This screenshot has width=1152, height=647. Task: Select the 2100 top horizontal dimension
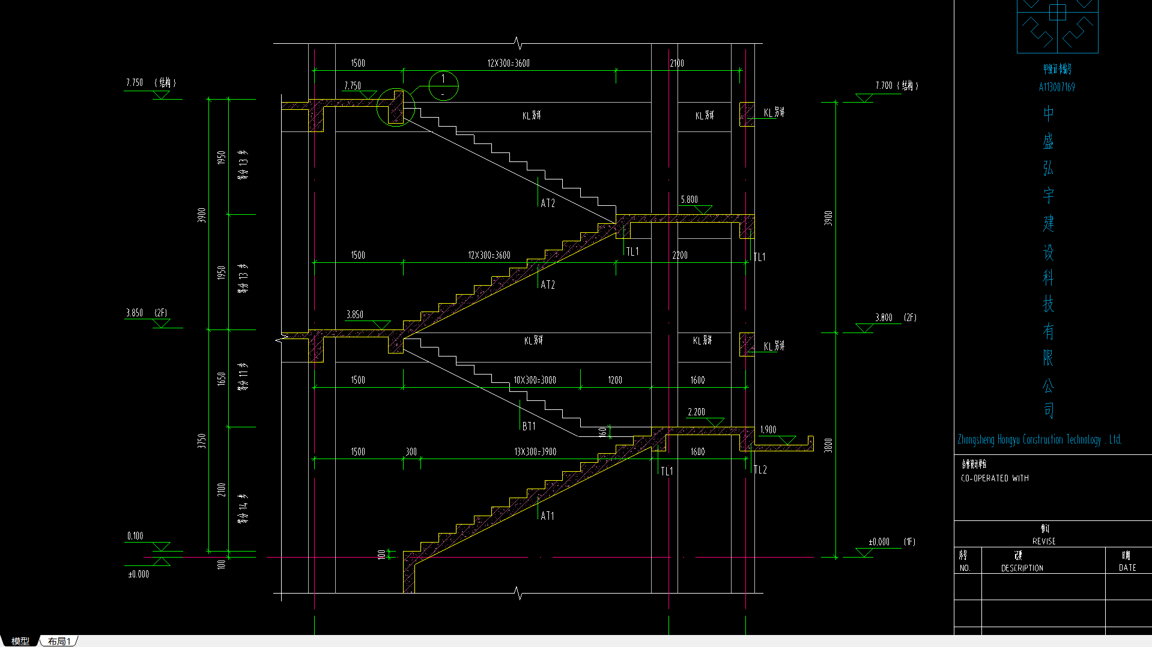point(677,63)
